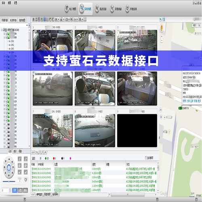Select the CH1 channel tree item
Screen dimensions: 202x202
[x=11, y=41]
